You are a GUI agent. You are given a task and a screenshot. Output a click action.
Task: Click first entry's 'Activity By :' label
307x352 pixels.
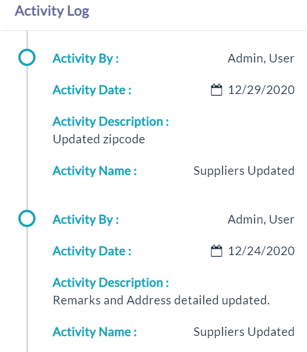pyautogui.click(x=86, y=59)
